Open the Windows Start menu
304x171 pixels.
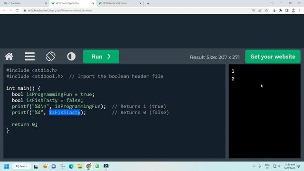coord(7,166)
